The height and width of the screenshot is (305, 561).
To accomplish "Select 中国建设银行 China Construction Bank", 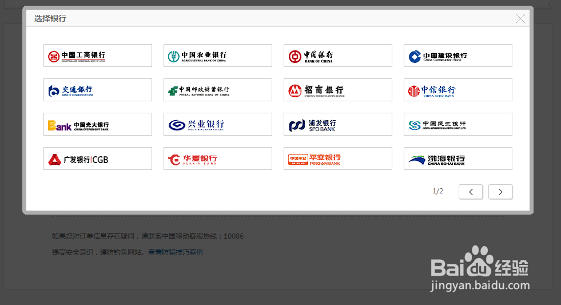I will tap(458, 56).
